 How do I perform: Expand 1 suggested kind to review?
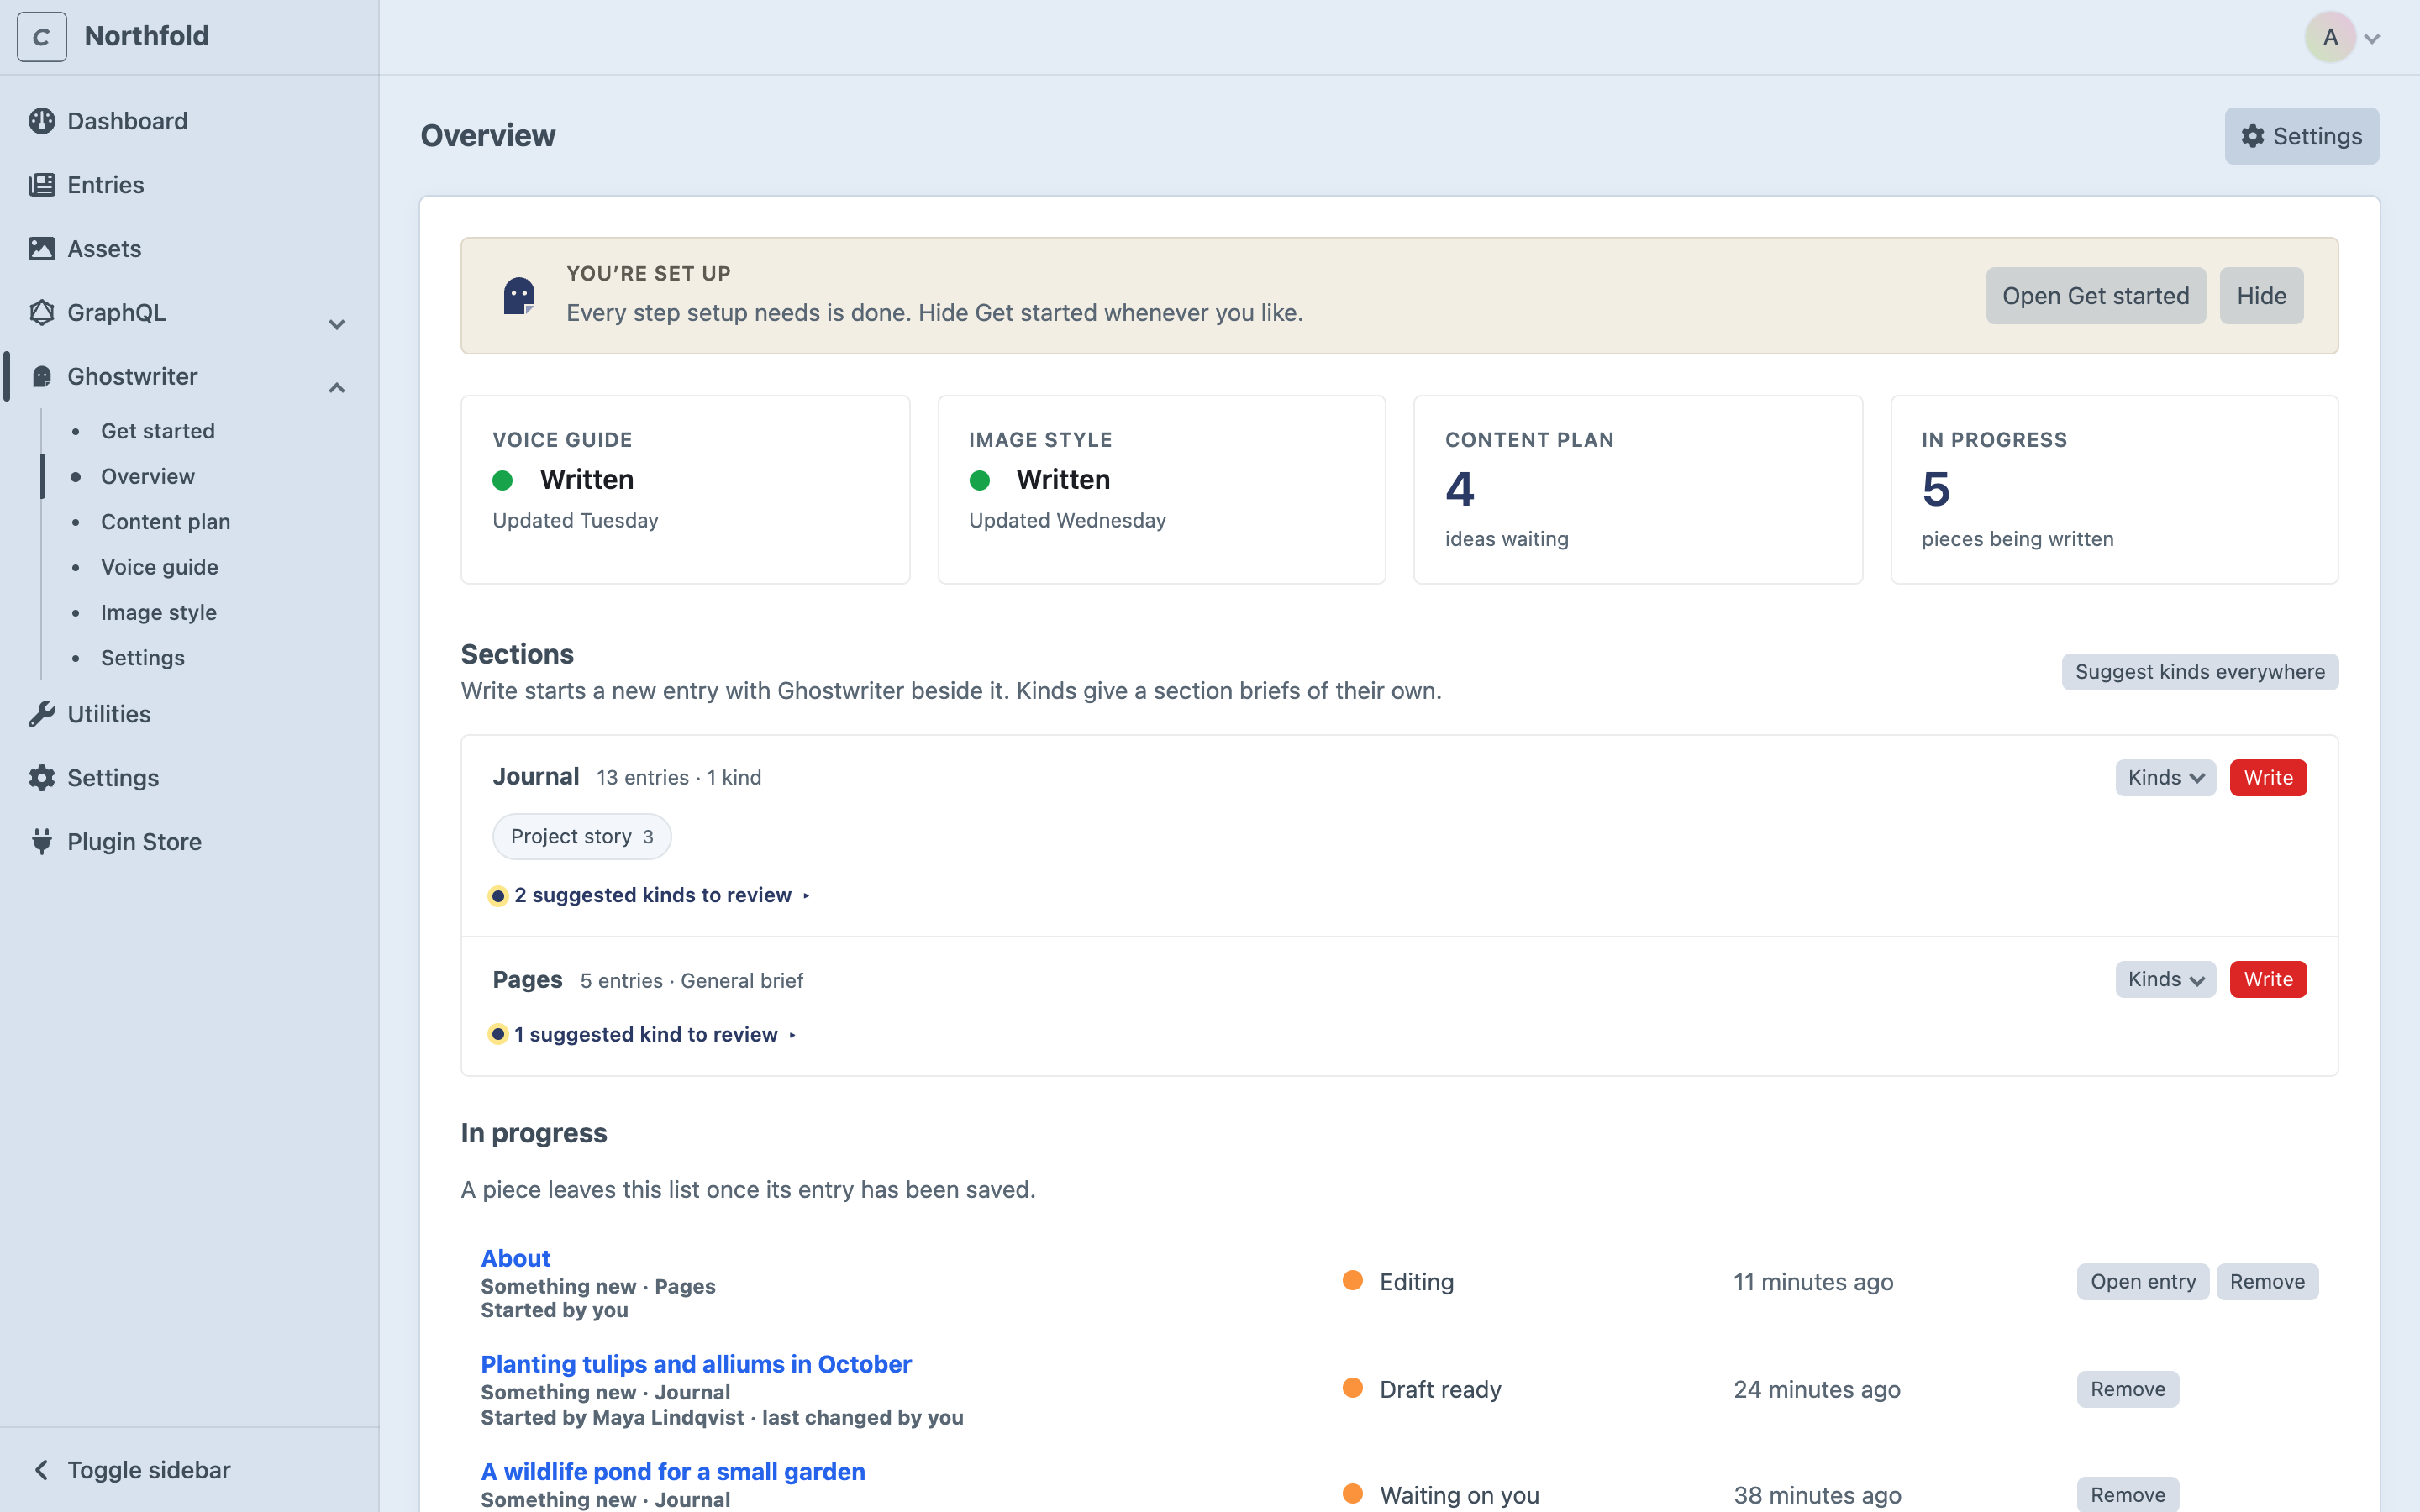[x=643, y=1034]
